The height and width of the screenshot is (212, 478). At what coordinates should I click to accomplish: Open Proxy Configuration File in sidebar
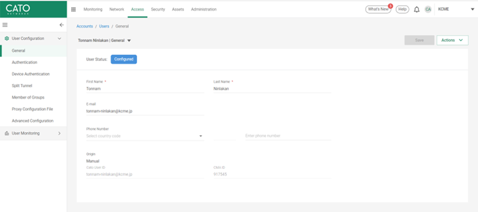[x=33, y=109]
